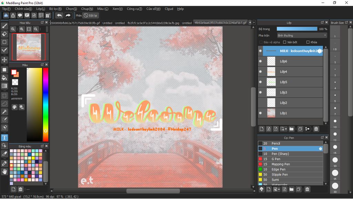The image size is (353, 199).
Task: Zoom in using navigator magnifier plus
Action: click(22, 29)
